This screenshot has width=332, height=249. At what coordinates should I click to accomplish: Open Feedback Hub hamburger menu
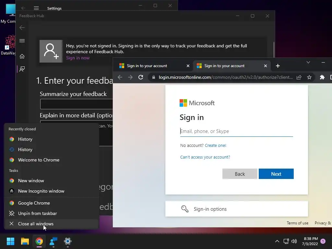click(22, 41)
